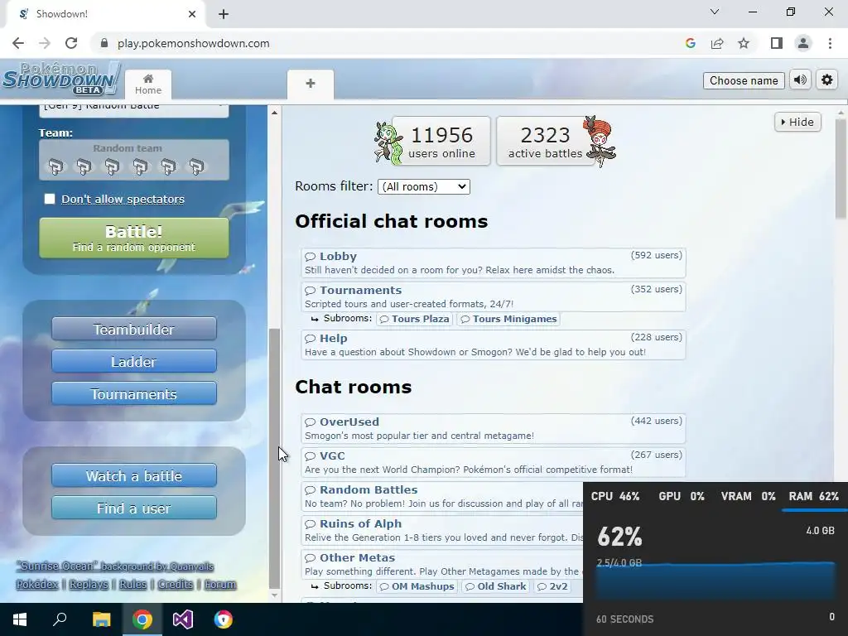Open the Chrome three-dot menu
This screenshot has width=848, height=636.
click(x=830, y=43)
